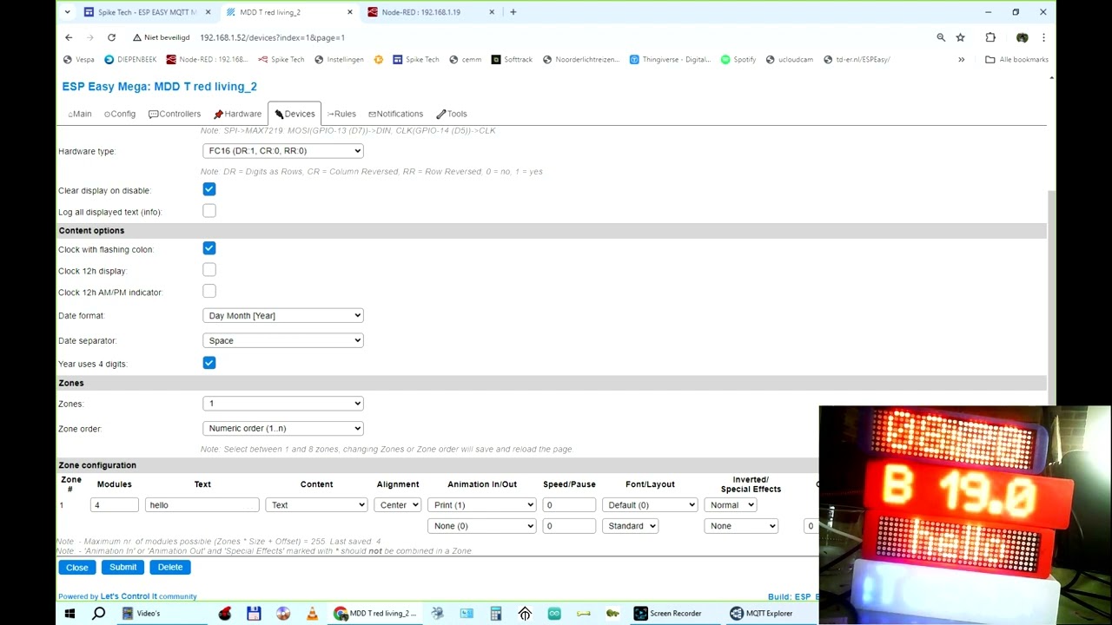
Task: Open the Hardware tab
Action: coord(237,114)
